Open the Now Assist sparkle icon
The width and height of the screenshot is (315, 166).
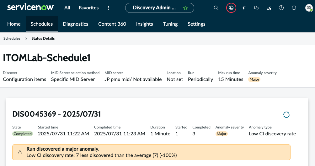(x=244, y=8)
